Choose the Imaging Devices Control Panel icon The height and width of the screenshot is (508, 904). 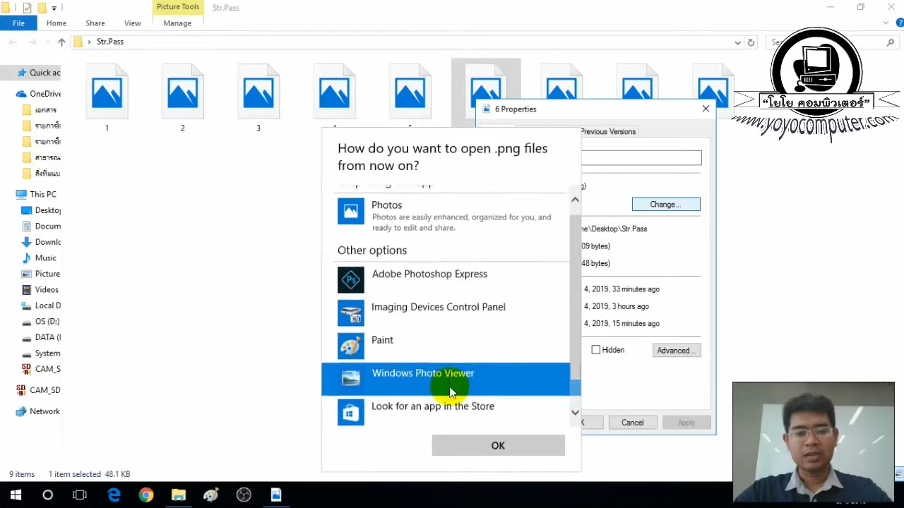point(351,313)
